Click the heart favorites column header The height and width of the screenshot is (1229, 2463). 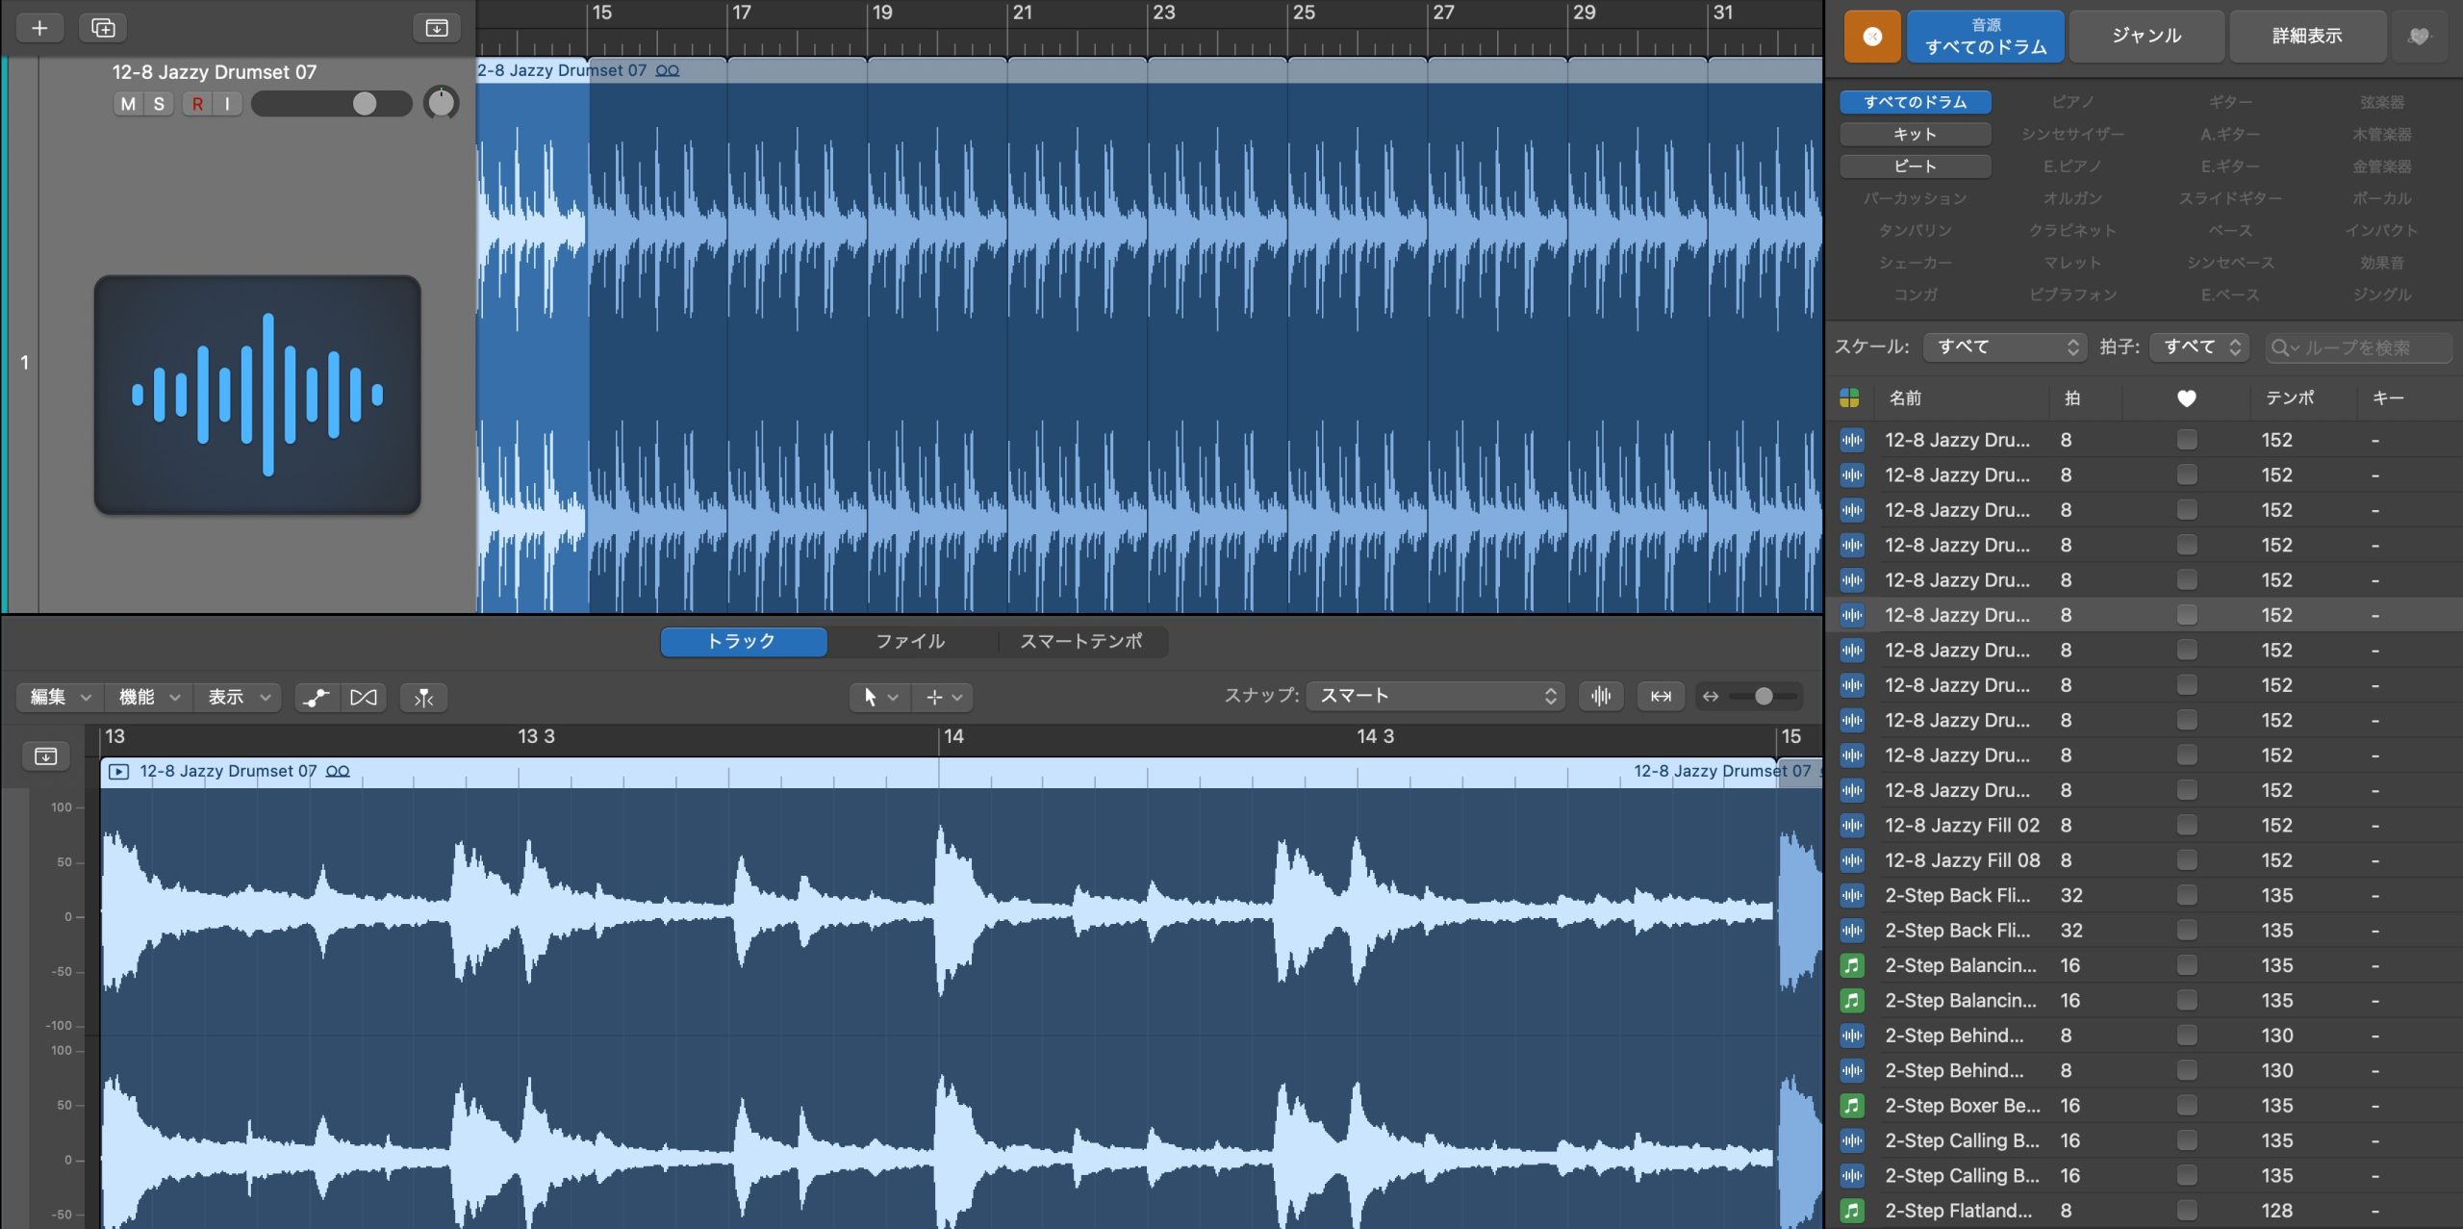pyautogui.click(x=2187, y=398)
